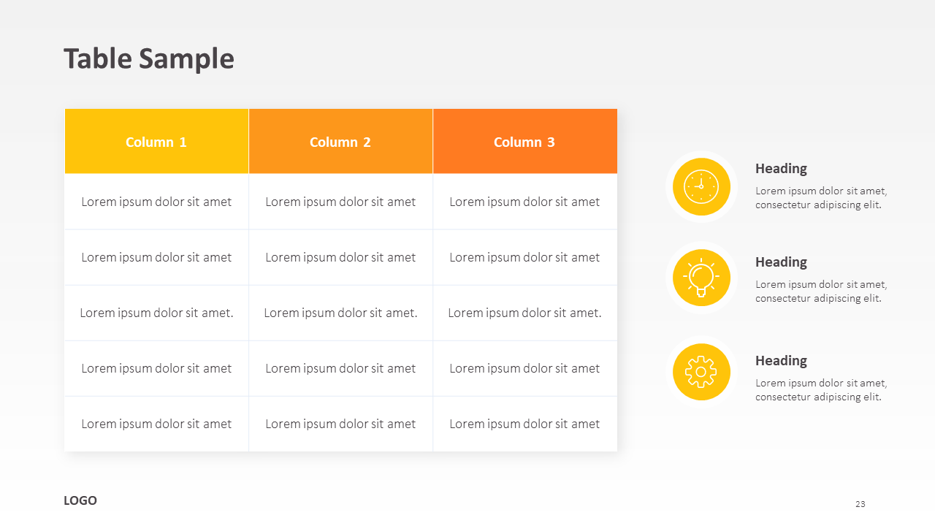Select the Column 1 header cell
Image resolution: width=935 pixels, height=526 pixels.
156,142
